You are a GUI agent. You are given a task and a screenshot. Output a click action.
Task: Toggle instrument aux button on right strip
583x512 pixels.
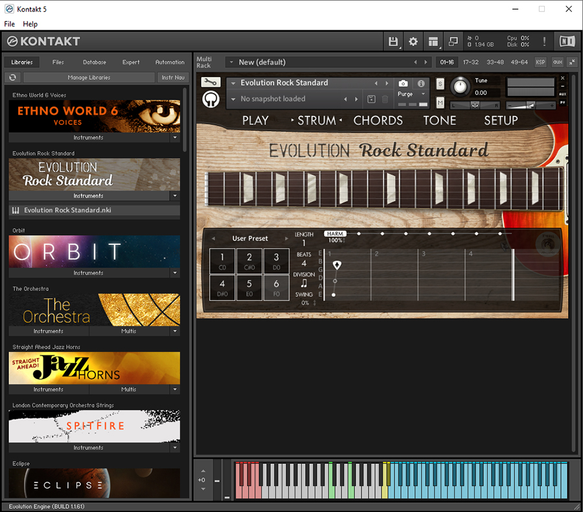coord(562,94)
